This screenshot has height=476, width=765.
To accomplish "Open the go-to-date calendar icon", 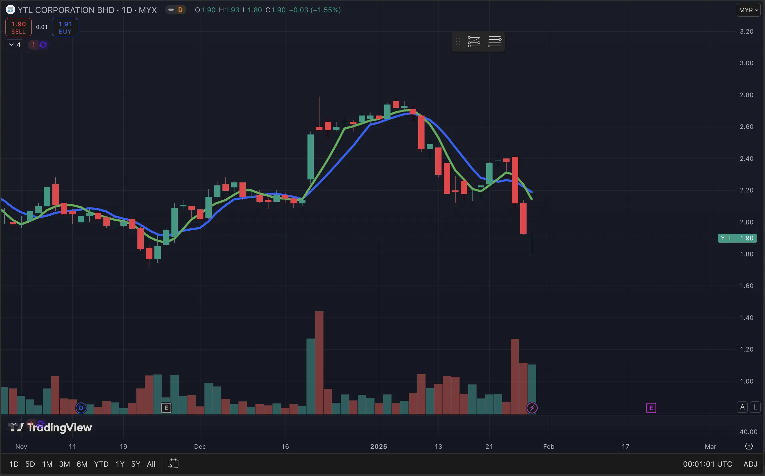I will coord(173,464).
